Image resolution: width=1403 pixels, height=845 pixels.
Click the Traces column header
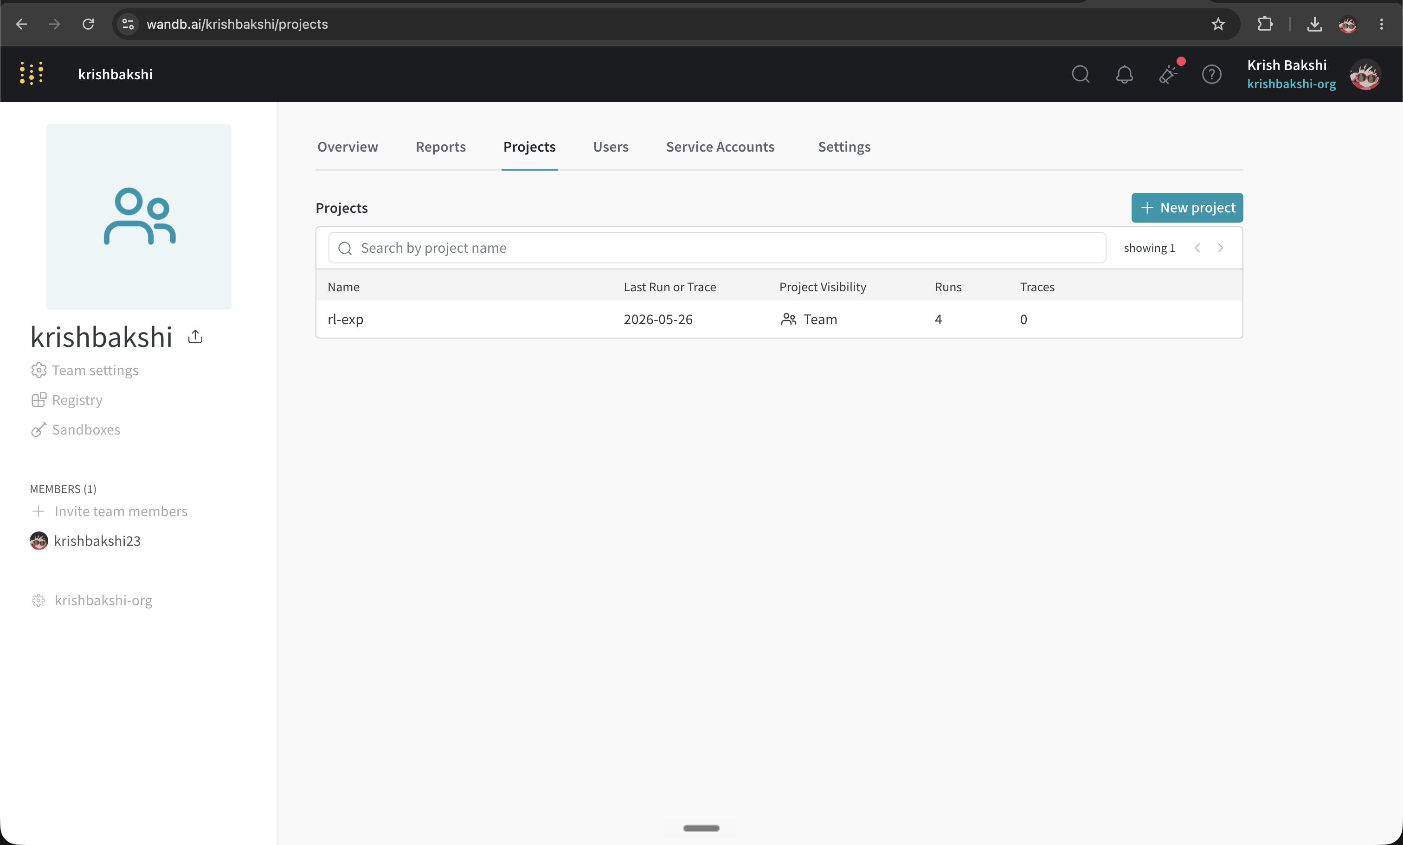tap(1037, 287)
